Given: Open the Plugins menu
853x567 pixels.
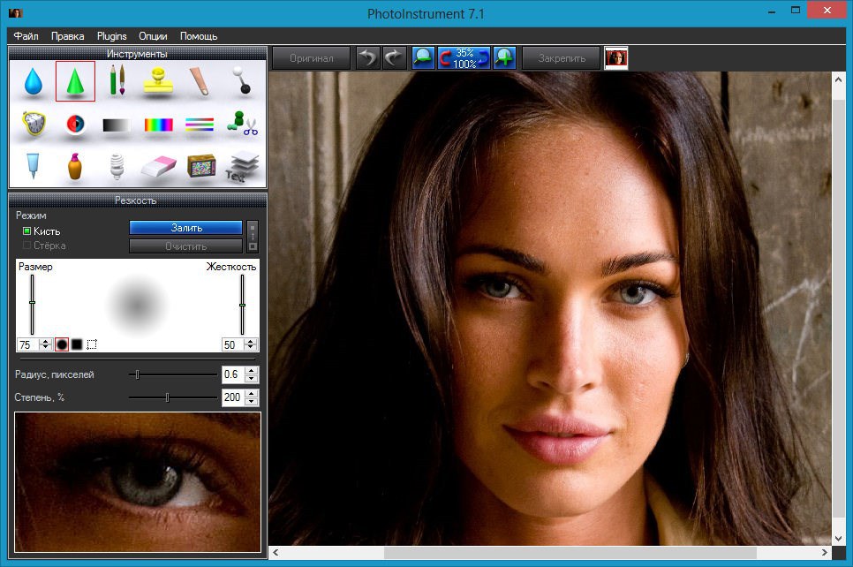Looking at the screenshot, I should (111, 36).
